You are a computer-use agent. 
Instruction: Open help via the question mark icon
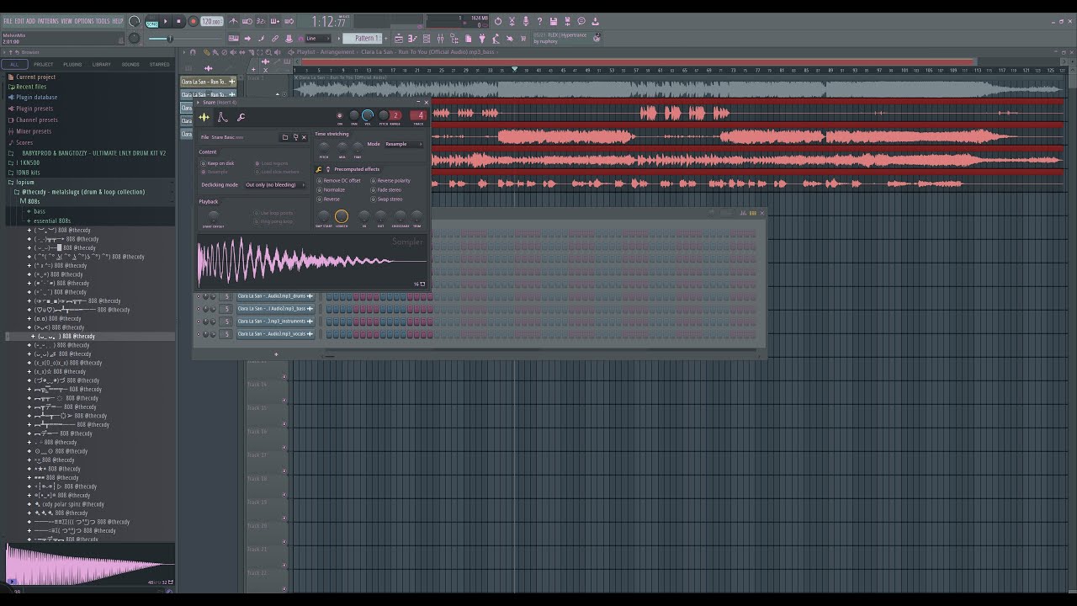click(x=539, y=21)
